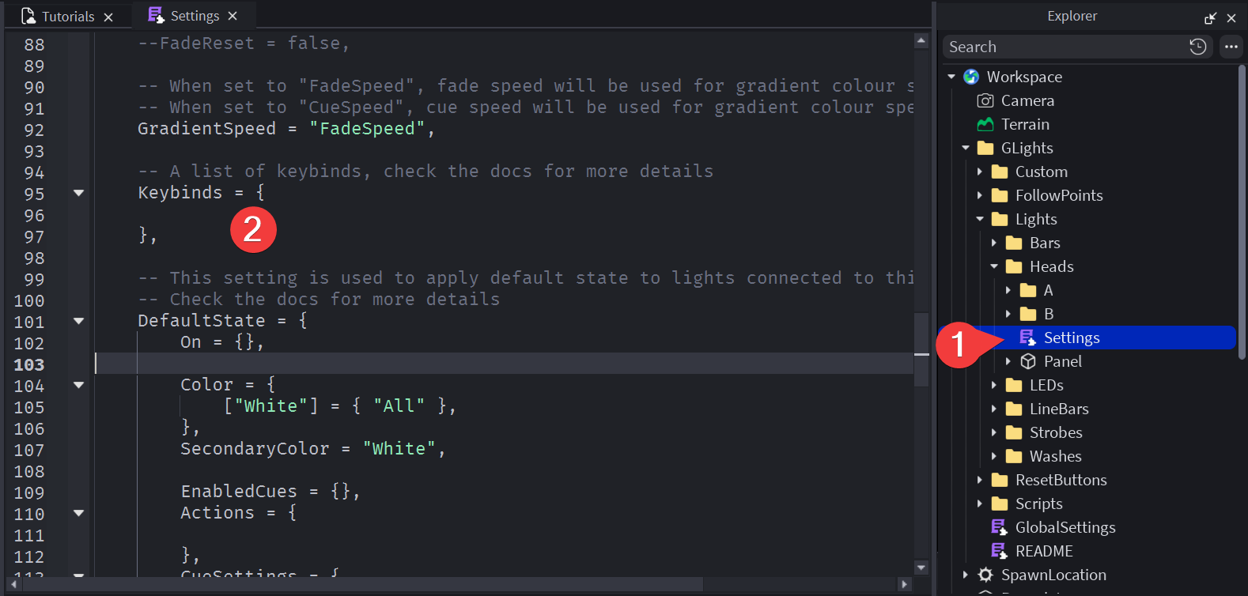1248x596 pixels.
Task: Fold the DefaultState block on line 101
Action: coord(78,321)
